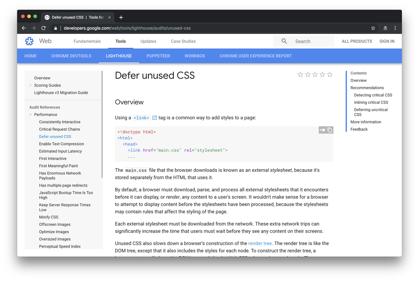Rate page five stars

click(x=330, y=74)
